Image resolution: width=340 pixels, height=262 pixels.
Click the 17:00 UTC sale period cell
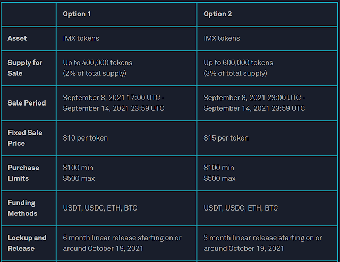[114, 103]
